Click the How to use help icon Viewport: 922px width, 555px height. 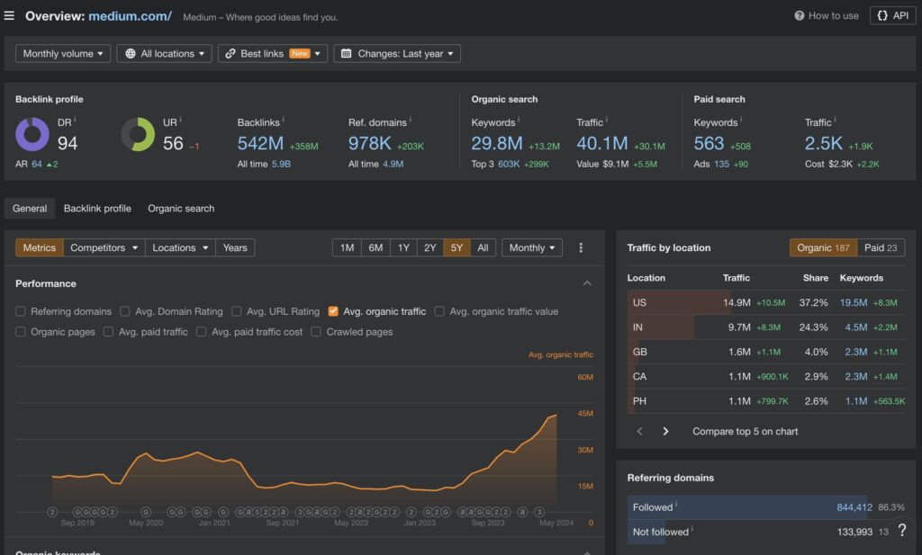800,16
